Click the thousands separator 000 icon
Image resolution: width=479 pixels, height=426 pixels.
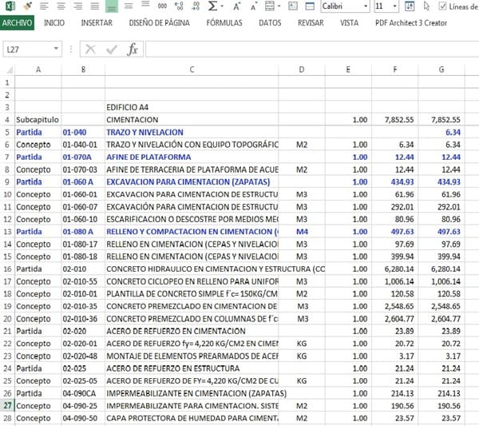click(162, 6)
